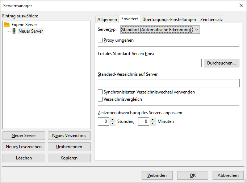Image resolution: width=247 pixels, height=183 pixels.
Task: Click the Minuten value field
Action: [x=143, y=121]
